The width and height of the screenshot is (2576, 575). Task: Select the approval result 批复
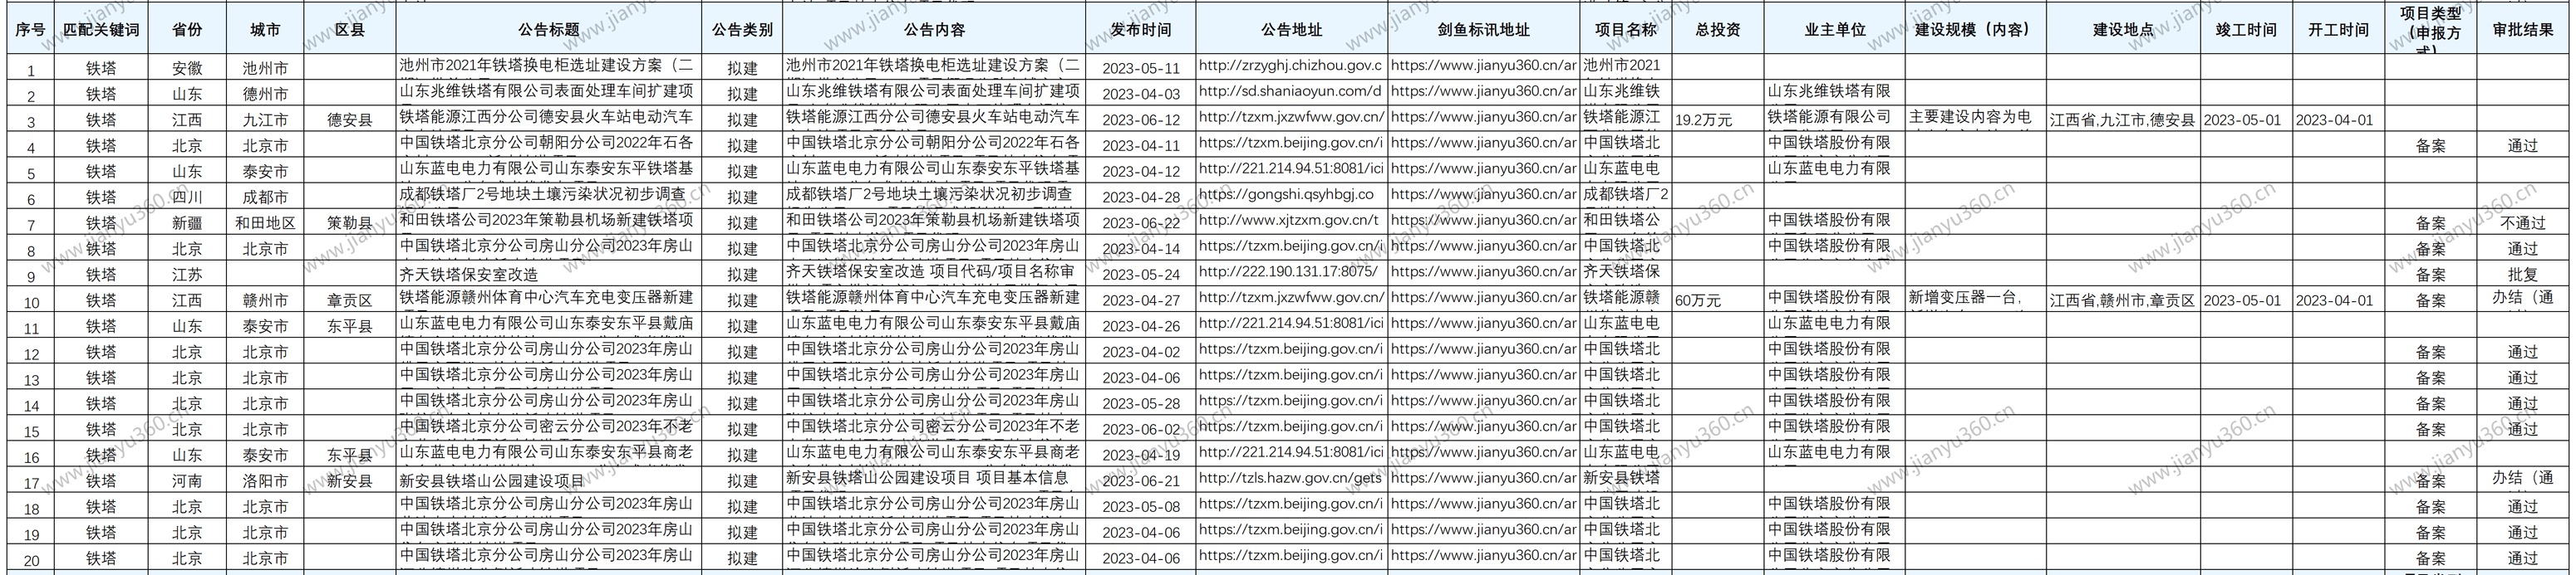[x=2522, y=275]
